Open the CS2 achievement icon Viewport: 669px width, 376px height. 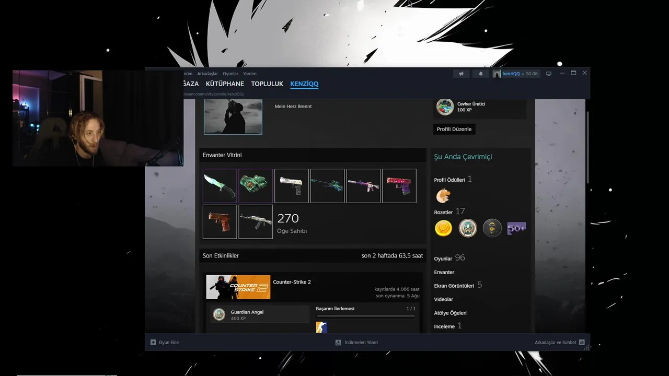[321, 327]
